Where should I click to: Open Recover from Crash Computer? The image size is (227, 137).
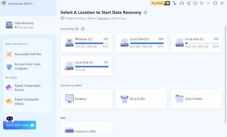27,67
